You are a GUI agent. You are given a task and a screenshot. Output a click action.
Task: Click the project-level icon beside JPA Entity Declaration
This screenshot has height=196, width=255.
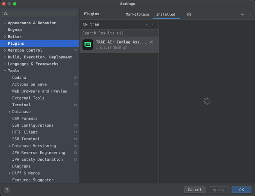(x=75, y=160)
